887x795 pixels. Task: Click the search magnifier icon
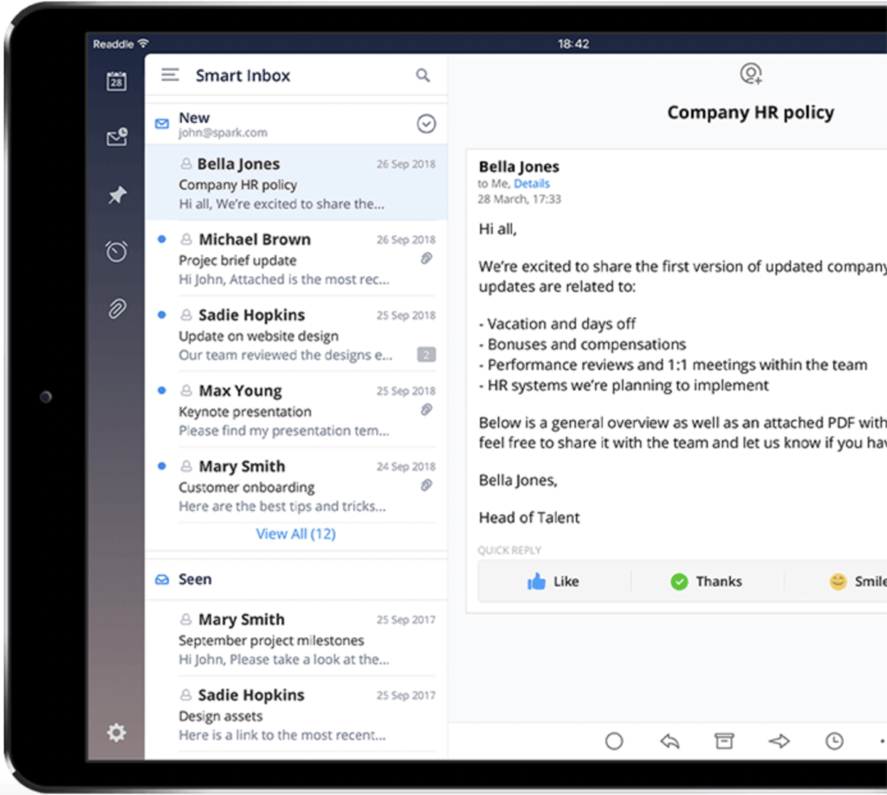click(423, 75)
